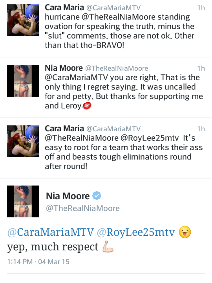Tap Nia Moore's avatar in second tweet
Image resolution: width=212 pixels, height=283 pixels.
[23, 81]
